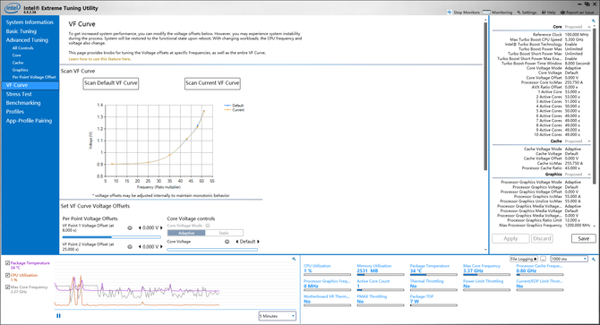The image size is (600, 325).
Task: Open Stress Test in the sidebar
Action: [x=19, y=94]
